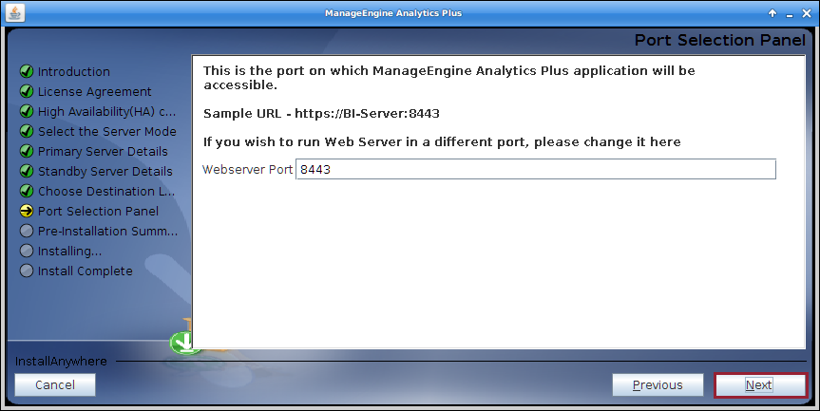This screenshot has width=820, height=411.
Task: Close the installer window
Action: coord(807,13)
